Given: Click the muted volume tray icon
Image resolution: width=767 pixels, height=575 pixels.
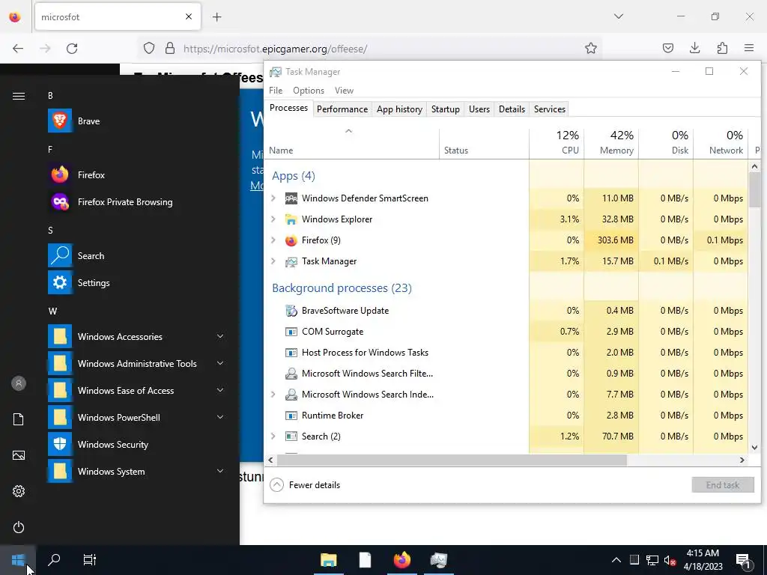Looking at the screenshot, I should tap(670, 560).
